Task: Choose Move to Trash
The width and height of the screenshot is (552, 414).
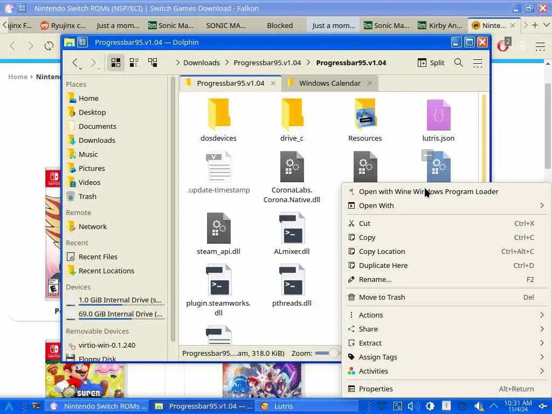Action: tap(446, 297)
